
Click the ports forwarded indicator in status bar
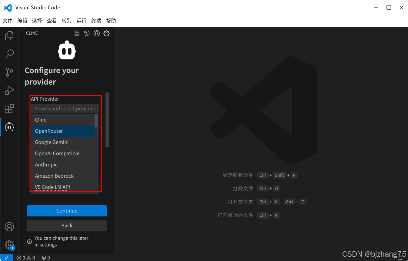pos(46,258)
